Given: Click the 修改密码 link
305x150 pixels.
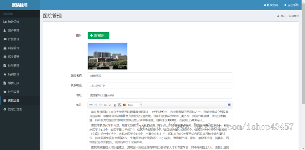Looking at the screenshot, I should click(271, 5).
